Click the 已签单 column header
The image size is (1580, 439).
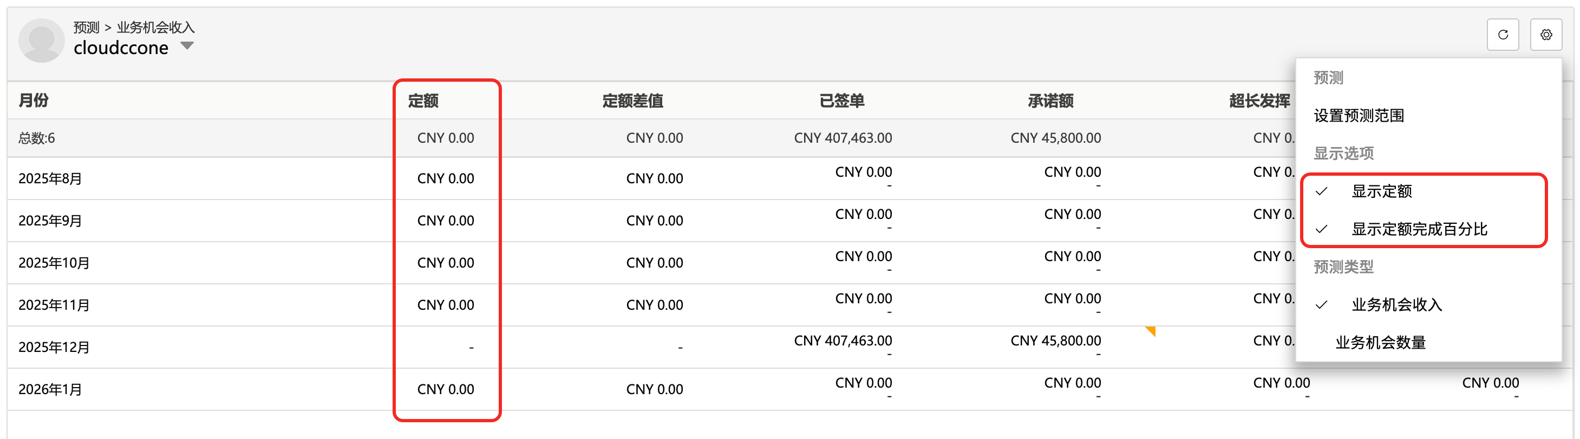pyautogui.click(x=841, y=101)
